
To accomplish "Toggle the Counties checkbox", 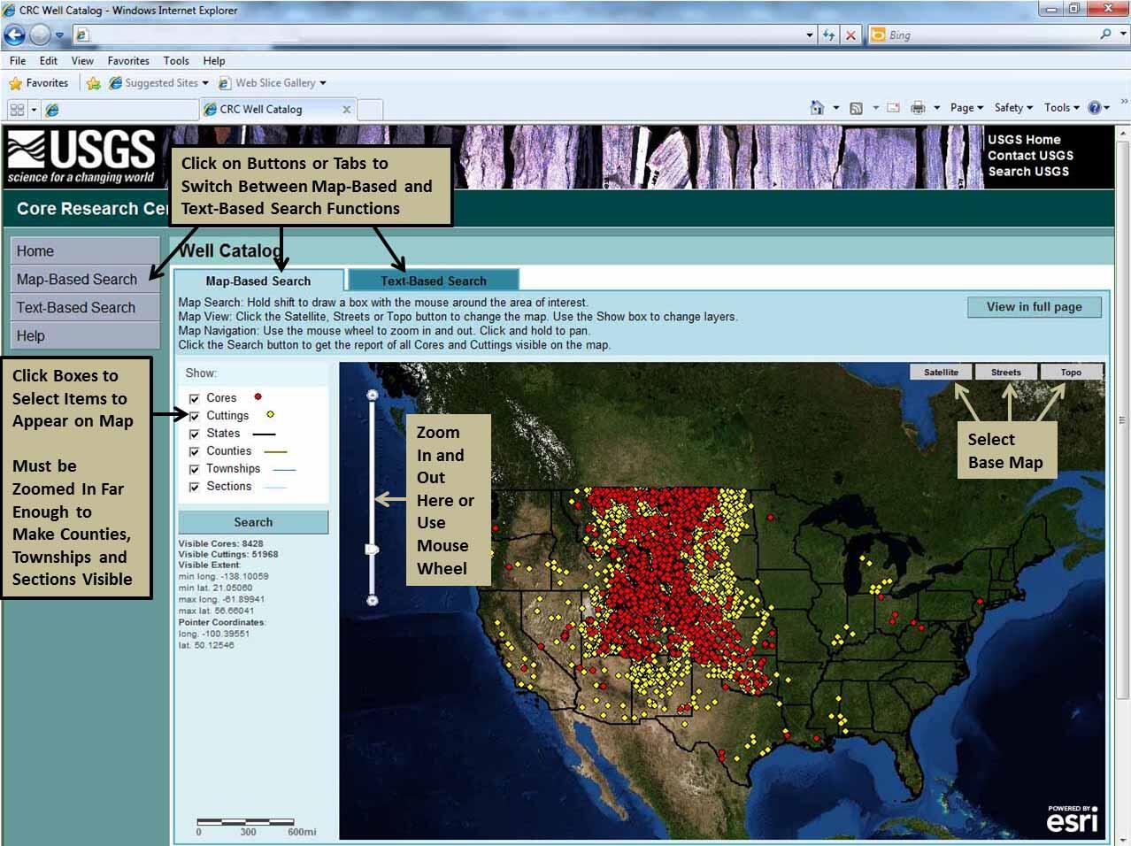I will [x=195, y=452].
